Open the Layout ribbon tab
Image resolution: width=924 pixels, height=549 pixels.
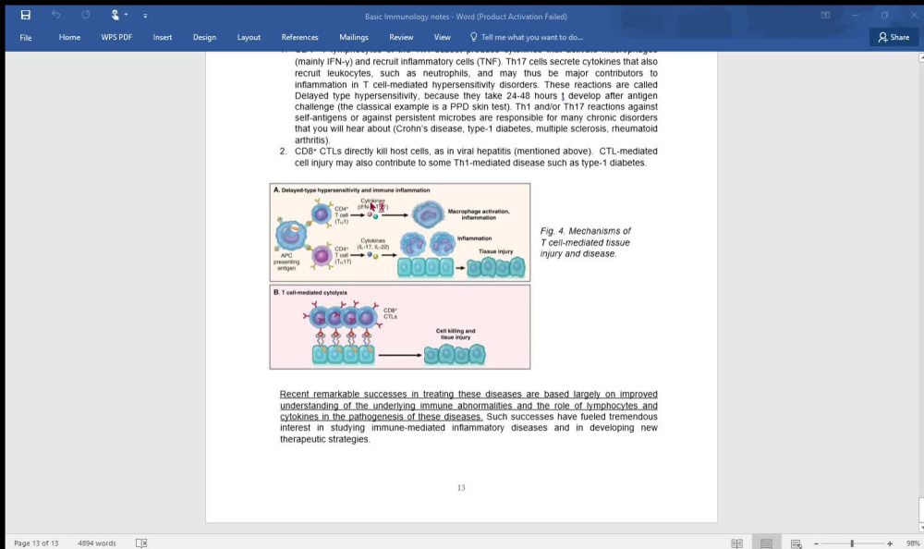click(x=249, y=37)
